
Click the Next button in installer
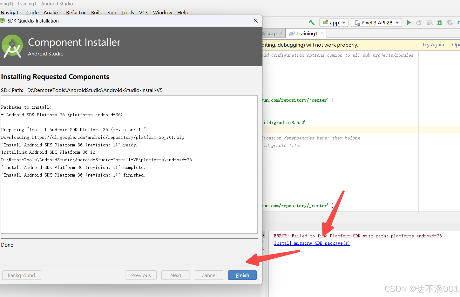[x=176, y=275]
